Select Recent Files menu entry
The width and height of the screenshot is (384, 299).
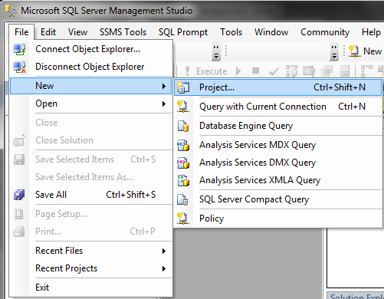[x=91, y=251]
